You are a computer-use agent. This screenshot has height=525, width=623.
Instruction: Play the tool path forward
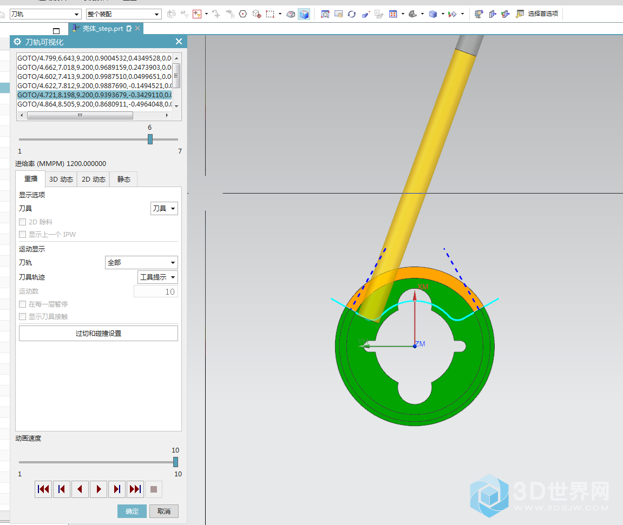(x=99, y=489)
